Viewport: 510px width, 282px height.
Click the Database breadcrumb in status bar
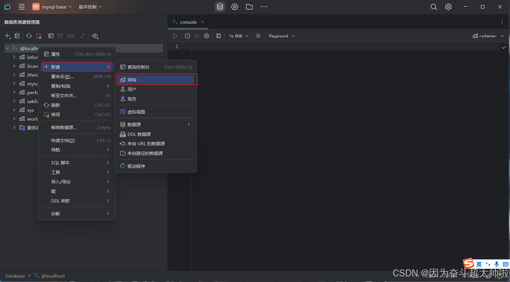point(15,276)
